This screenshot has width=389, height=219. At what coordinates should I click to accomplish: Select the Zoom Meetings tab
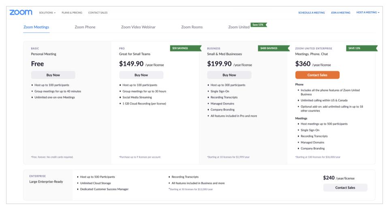(x=36, y=27)
